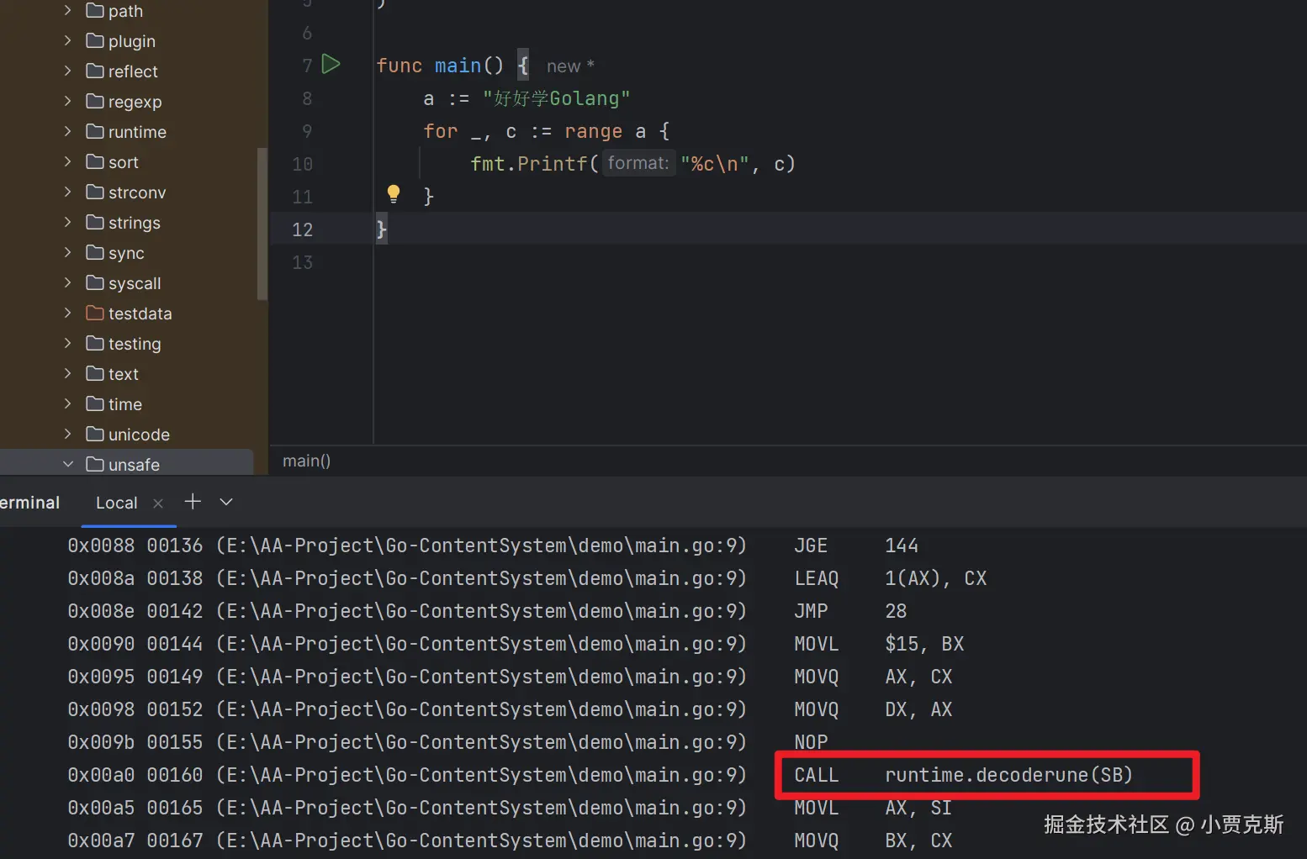This screenshot has width=1307, height=859.
Task: Select the unsafe folder row
Action: [x=126, y=463]
